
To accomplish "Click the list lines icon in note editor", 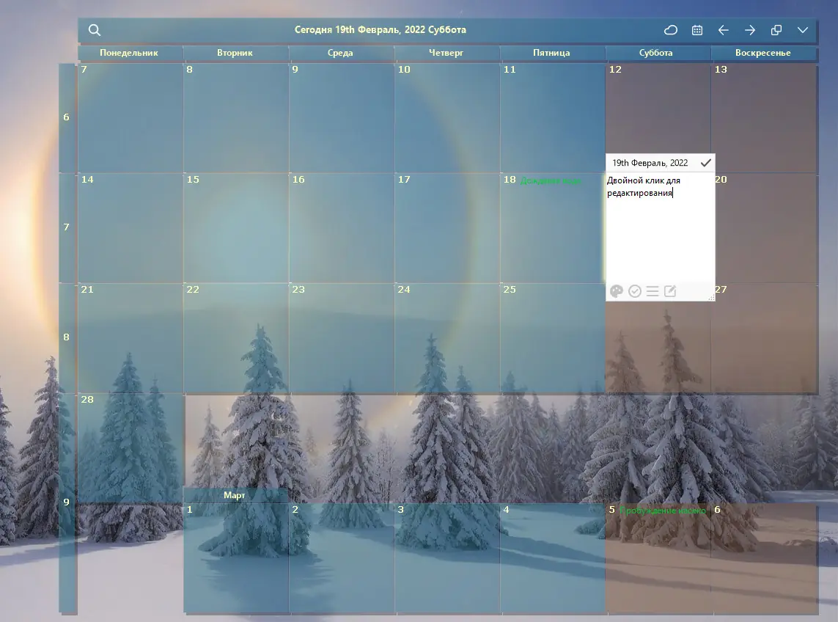I will [652, 291].
